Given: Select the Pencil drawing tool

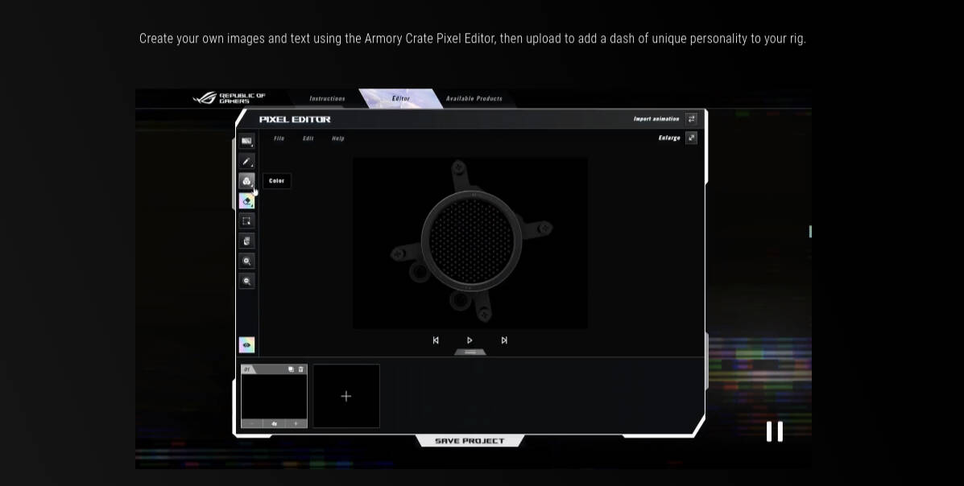Looking at the screenshot, I should pos(246,162).
